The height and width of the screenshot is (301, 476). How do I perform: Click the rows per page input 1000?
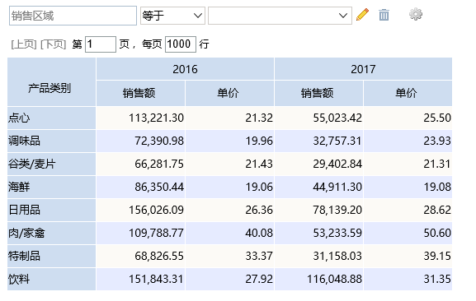(181, 44)
